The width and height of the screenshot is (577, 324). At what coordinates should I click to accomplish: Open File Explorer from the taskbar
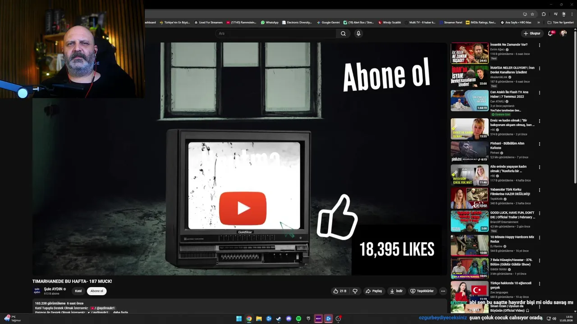pos(259,319)
